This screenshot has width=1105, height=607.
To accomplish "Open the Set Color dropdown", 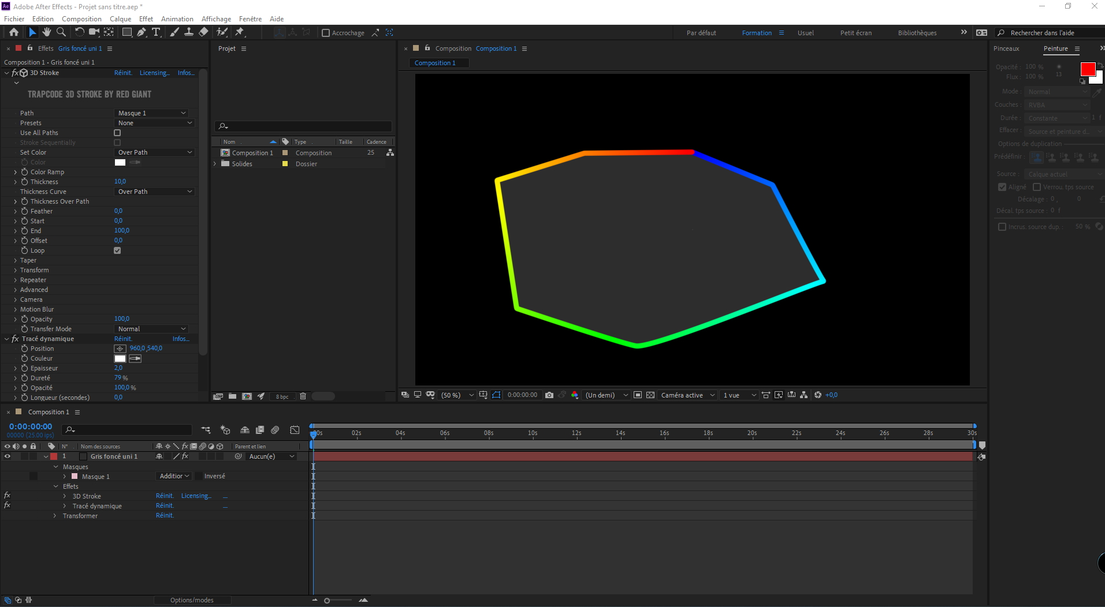I will 154,152.
